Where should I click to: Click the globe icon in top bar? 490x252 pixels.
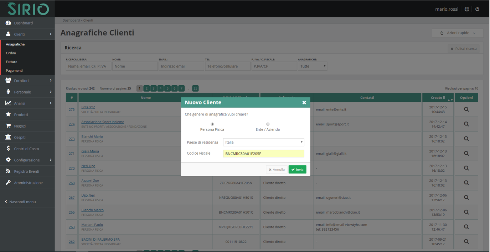(467, 9)
